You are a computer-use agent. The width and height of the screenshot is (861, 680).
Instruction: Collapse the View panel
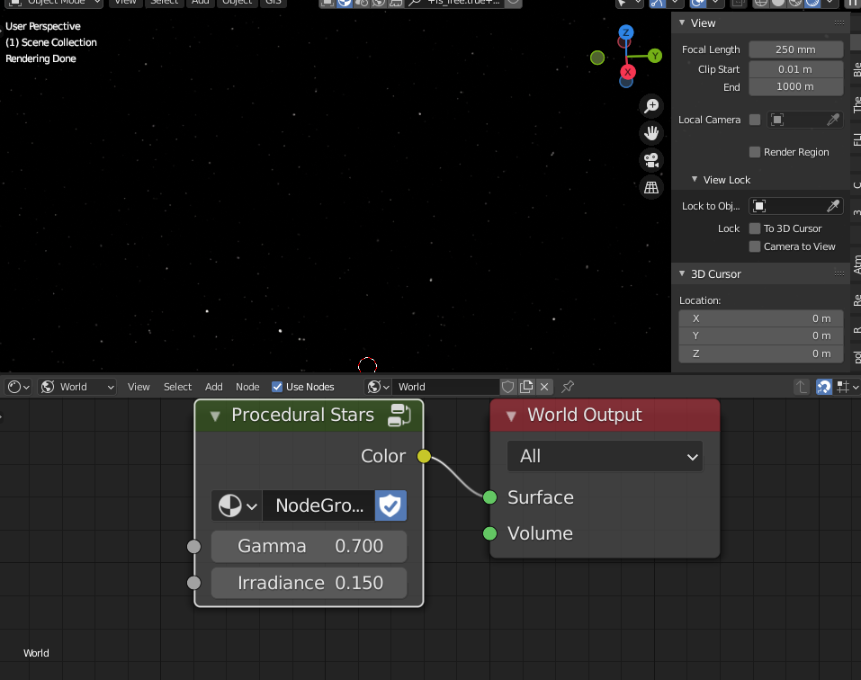pos(682,23)
